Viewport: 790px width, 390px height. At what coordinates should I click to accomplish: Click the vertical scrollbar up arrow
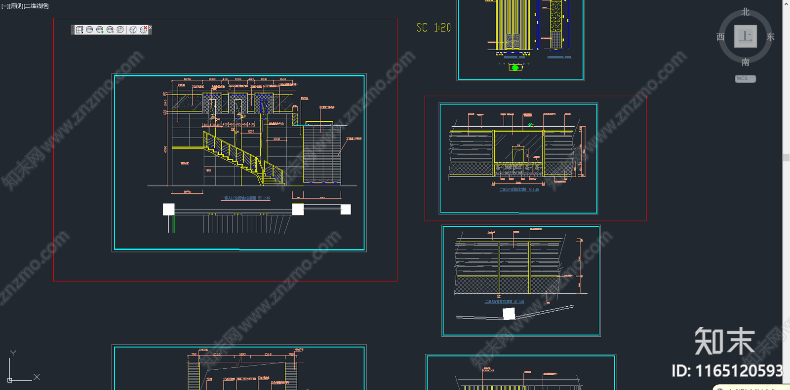[786, 3]
